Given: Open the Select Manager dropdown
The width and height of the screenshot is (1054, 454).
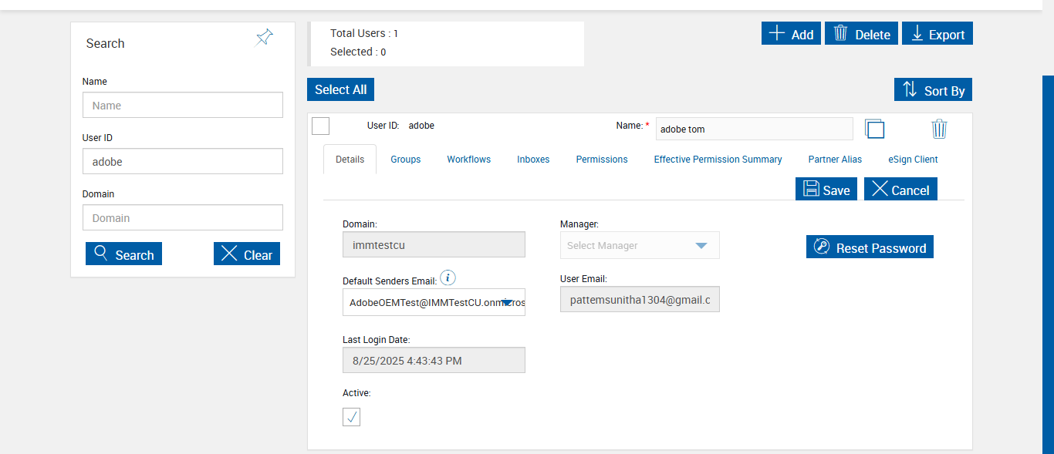Looking at the screenshot, I should (x=640, y=245).
